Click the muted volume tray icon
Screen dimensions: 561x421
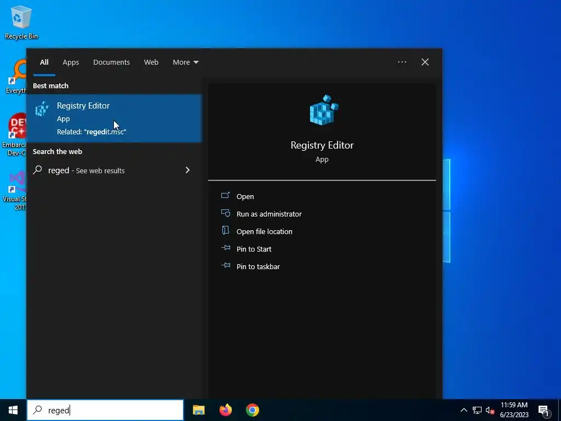point(490,410)
